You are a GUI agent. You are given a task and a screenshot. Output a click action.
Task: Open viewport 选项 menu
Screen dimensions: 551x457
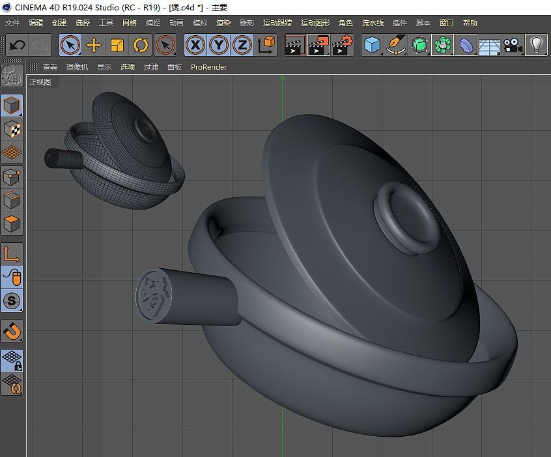[127, 67]
